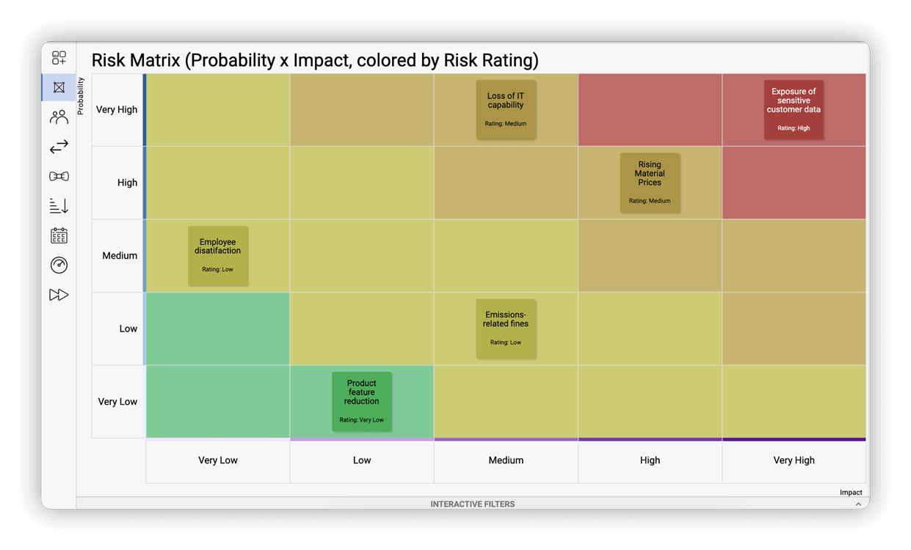Select the 'Employee disatifaction' risk card
This screenshot has width=911, height=550.
(x=218, y=256)
